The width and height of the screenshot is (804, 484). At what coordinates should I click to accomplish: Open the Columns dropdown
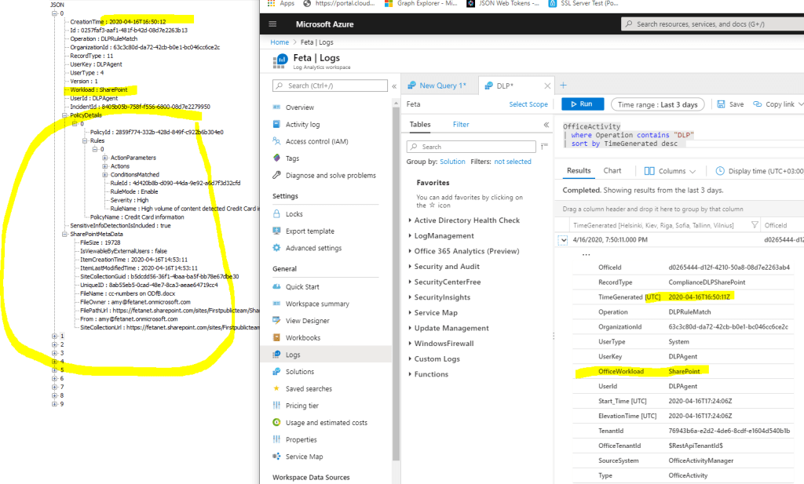coord(671,171)
